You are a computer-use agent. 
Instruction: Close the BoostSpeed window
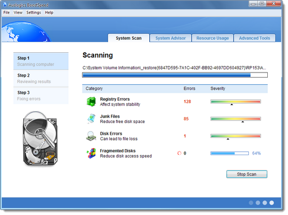click(x=274, y=4)
